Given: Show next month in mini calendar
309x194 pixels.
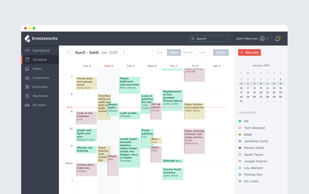Looking at the screenshot, I should (275, 65).
